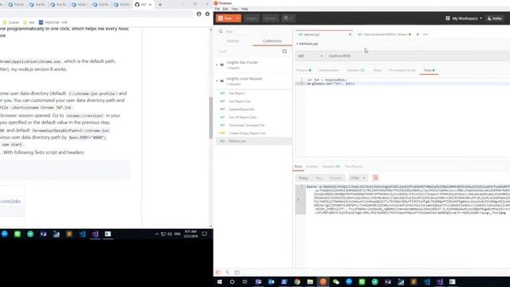Screen dimensions: 510x287
Task: Switch to the second localhost request tab
Action: click(x=384, y=34)
